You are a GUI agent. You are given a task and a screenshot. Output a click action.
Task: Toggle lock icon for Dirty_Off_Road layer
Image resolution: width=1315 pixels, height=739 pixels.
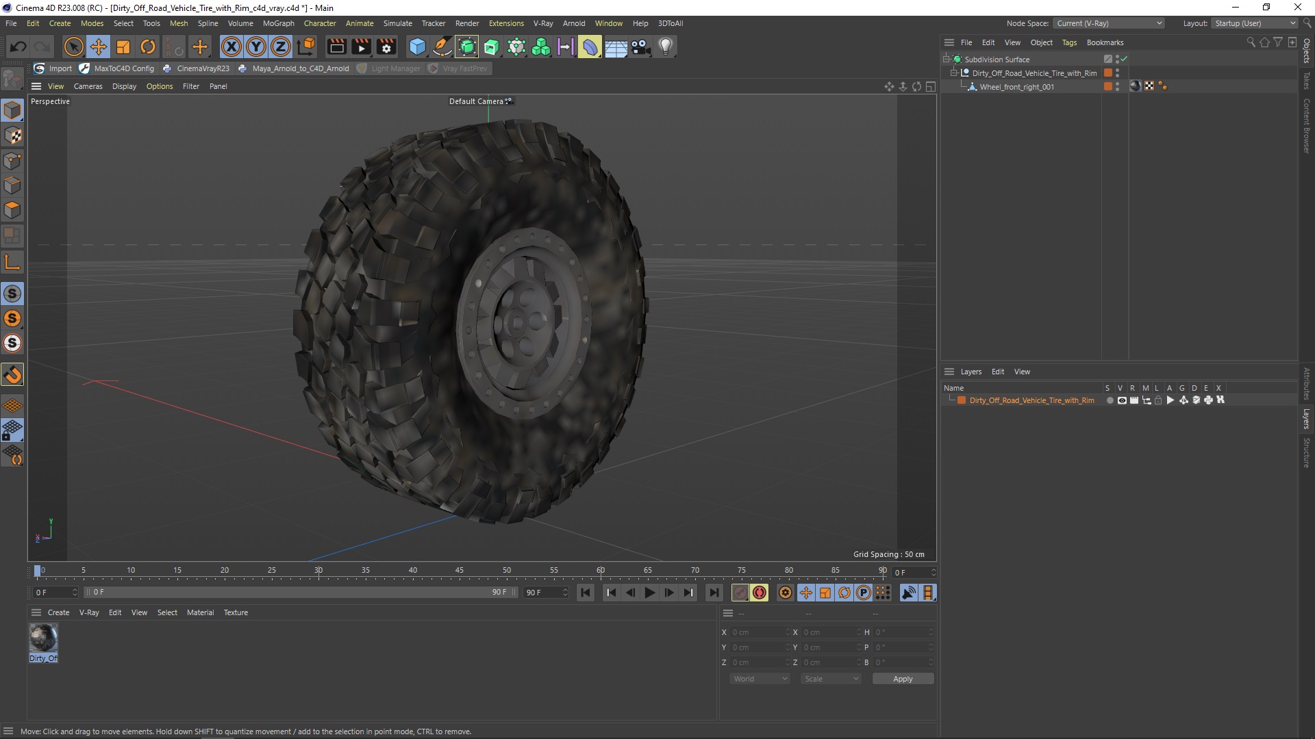coord(1158,400)
